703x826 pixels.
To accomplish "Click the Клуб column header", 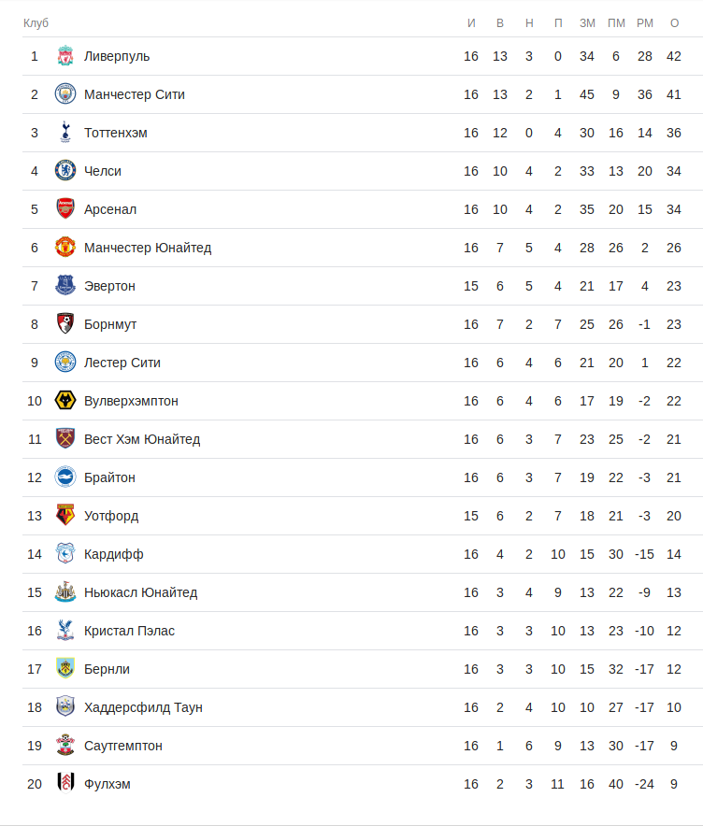I will [36, 22].
